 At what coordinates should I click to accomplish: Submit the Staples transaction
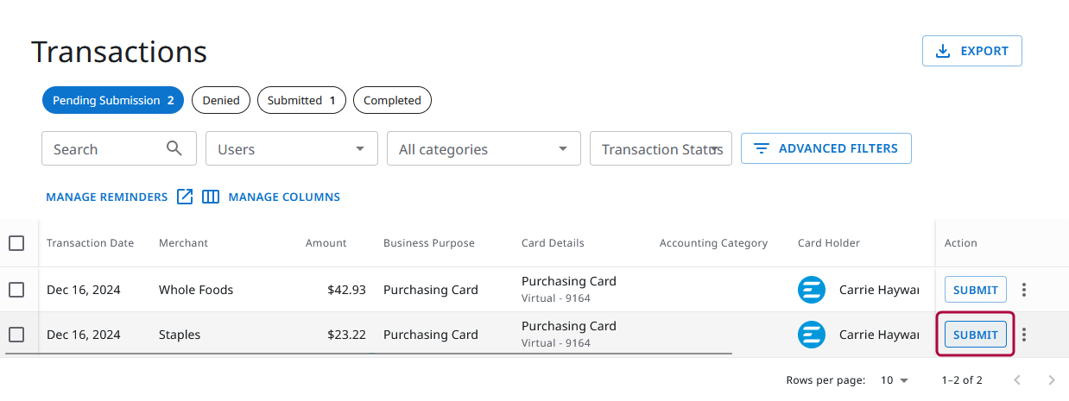pyautogui.click(x=976, y=335)
